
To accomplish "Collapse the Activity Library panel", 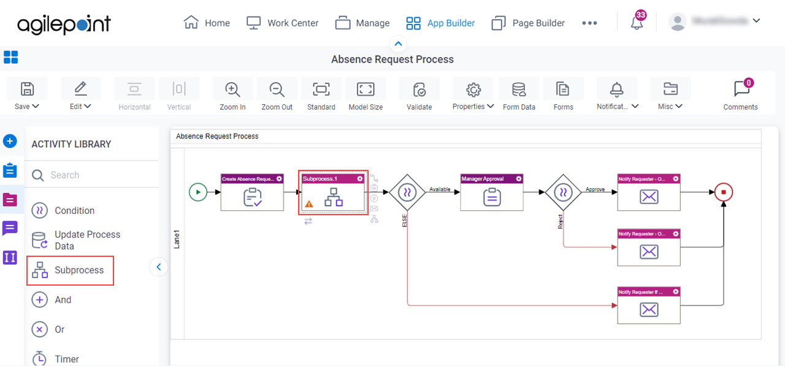I will [x=159, y=267].
